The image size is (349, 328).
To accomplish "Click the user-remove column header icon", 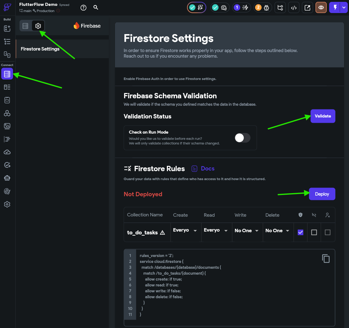I will (327, 215).
